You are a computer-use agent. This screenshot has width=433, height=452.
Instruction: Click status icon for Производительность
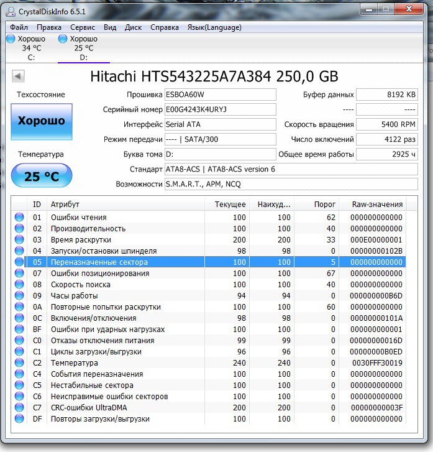tap(19, 228)
